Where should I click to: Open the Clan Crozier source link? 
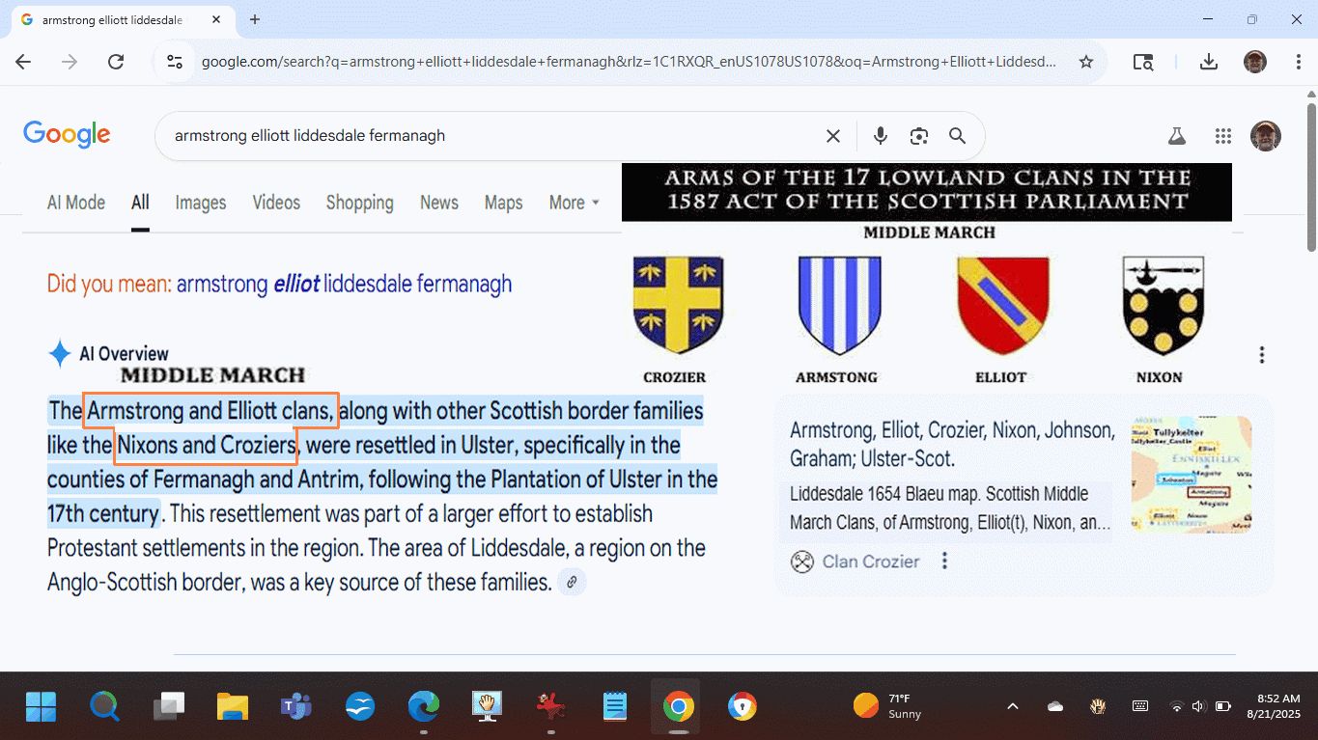pos(870,562)
